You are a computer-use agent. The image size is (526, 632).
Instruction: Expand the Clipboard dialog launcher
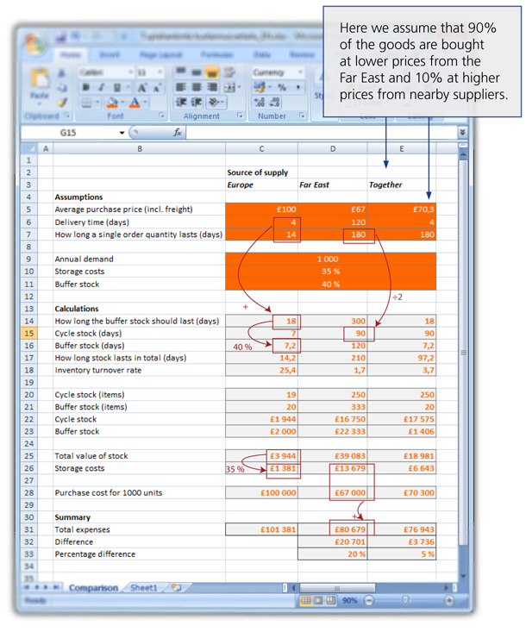(x=67, y=116)
